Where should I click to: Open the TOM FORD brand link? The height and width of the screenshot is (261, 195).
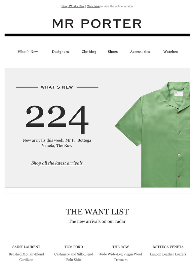click(x=74, y=247)
